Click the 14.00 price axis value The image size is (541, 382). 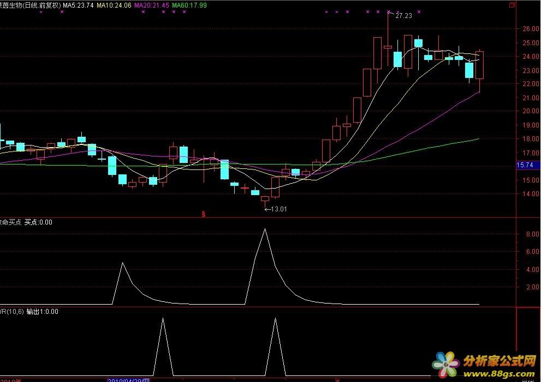click(x=531, y=193)
